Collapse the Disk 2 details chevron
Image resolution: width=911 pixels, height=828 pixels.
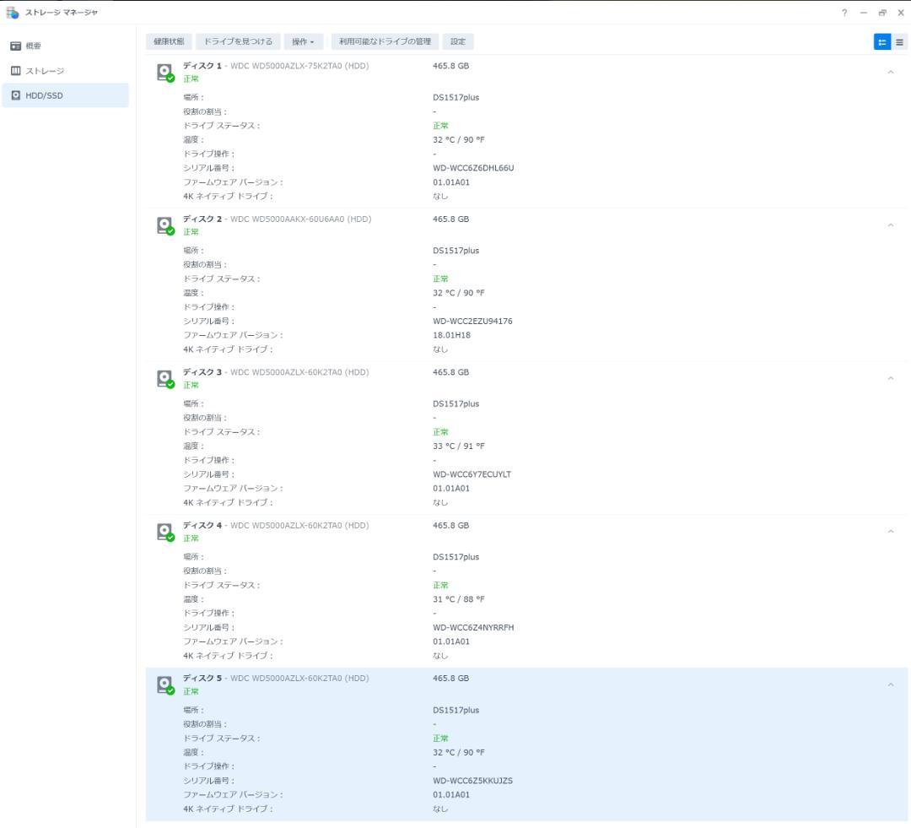tap(891, 225)
